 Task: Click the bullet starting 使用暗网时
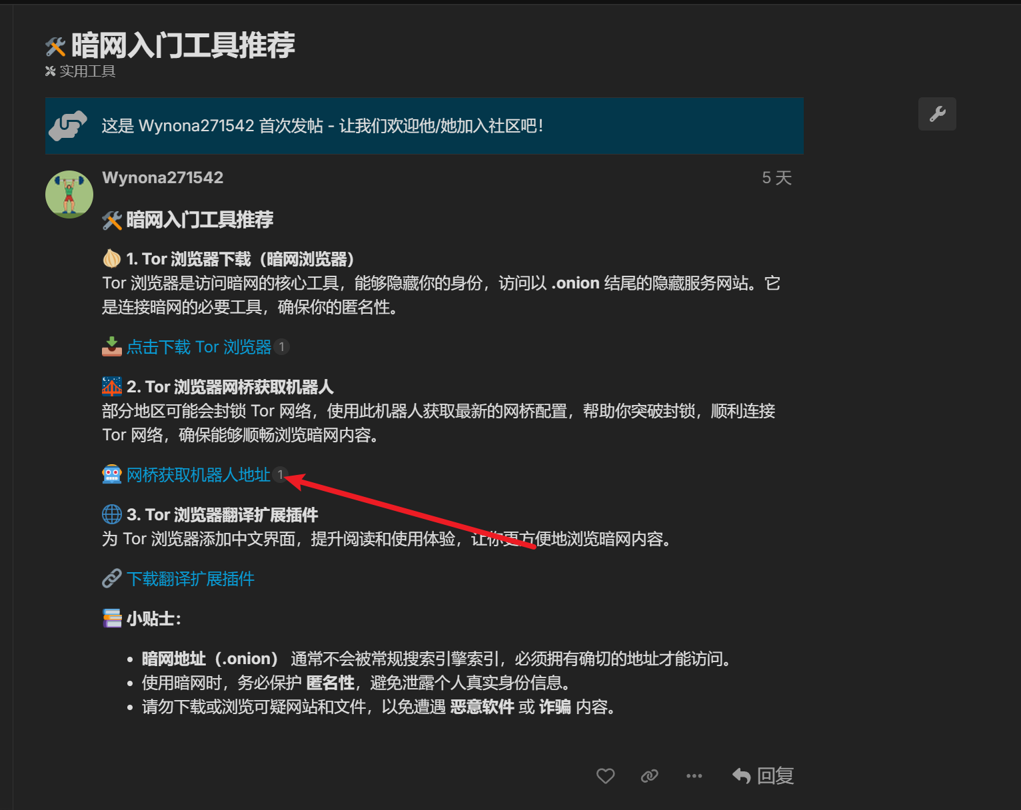pyautogui.click(x=359, y=683)
